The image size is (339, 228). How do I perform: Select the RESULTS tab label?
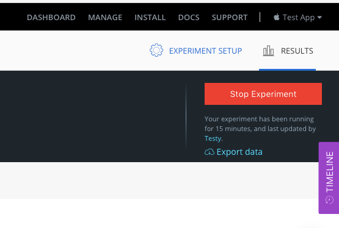tap(297, 51)
